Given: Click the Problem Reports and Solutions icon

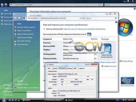Looking at the screenshot, I should pyautogui.click(x=15, y=88).
